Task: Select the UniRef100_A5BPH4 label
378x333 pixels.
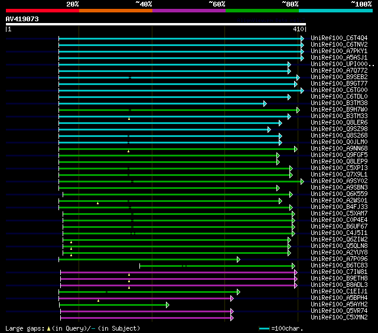Action: [x=339, y=298]
